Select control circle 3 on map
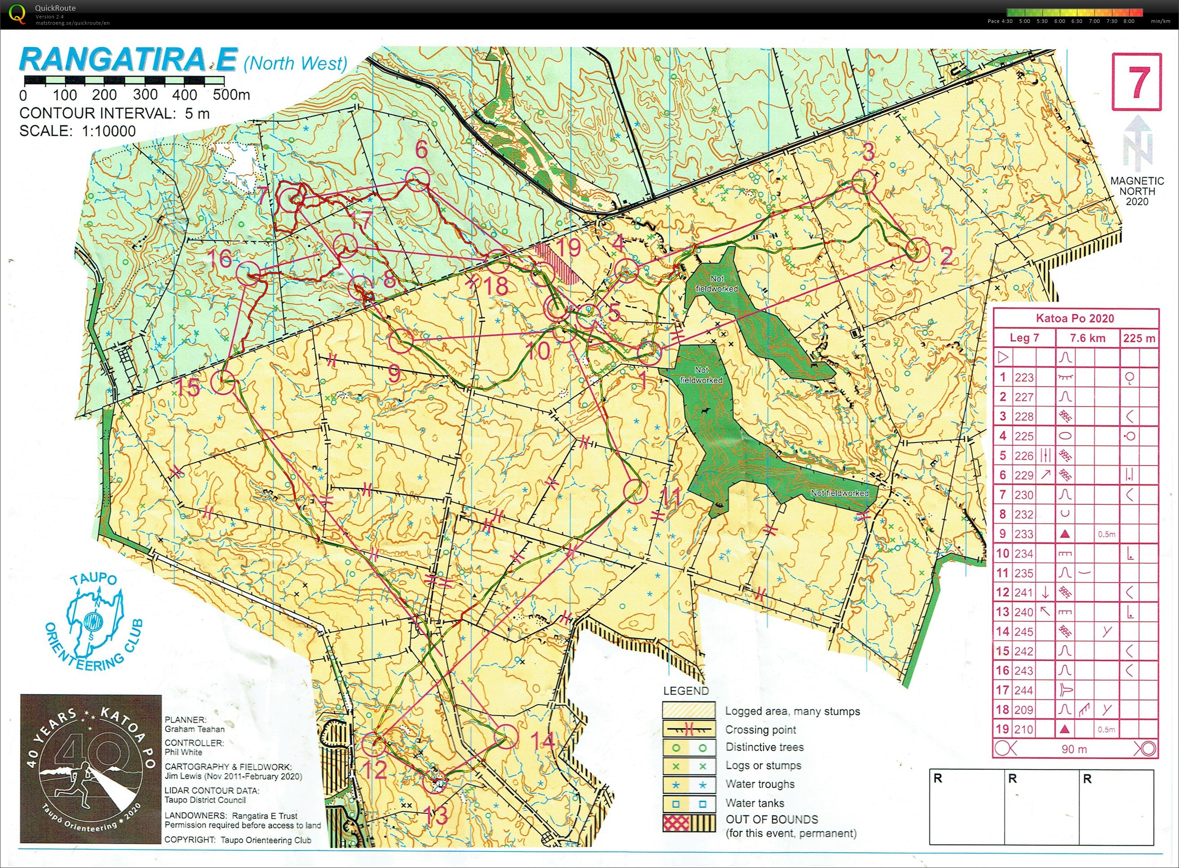1179x868 pixels. pyautogui.click(x=864, y=182)
